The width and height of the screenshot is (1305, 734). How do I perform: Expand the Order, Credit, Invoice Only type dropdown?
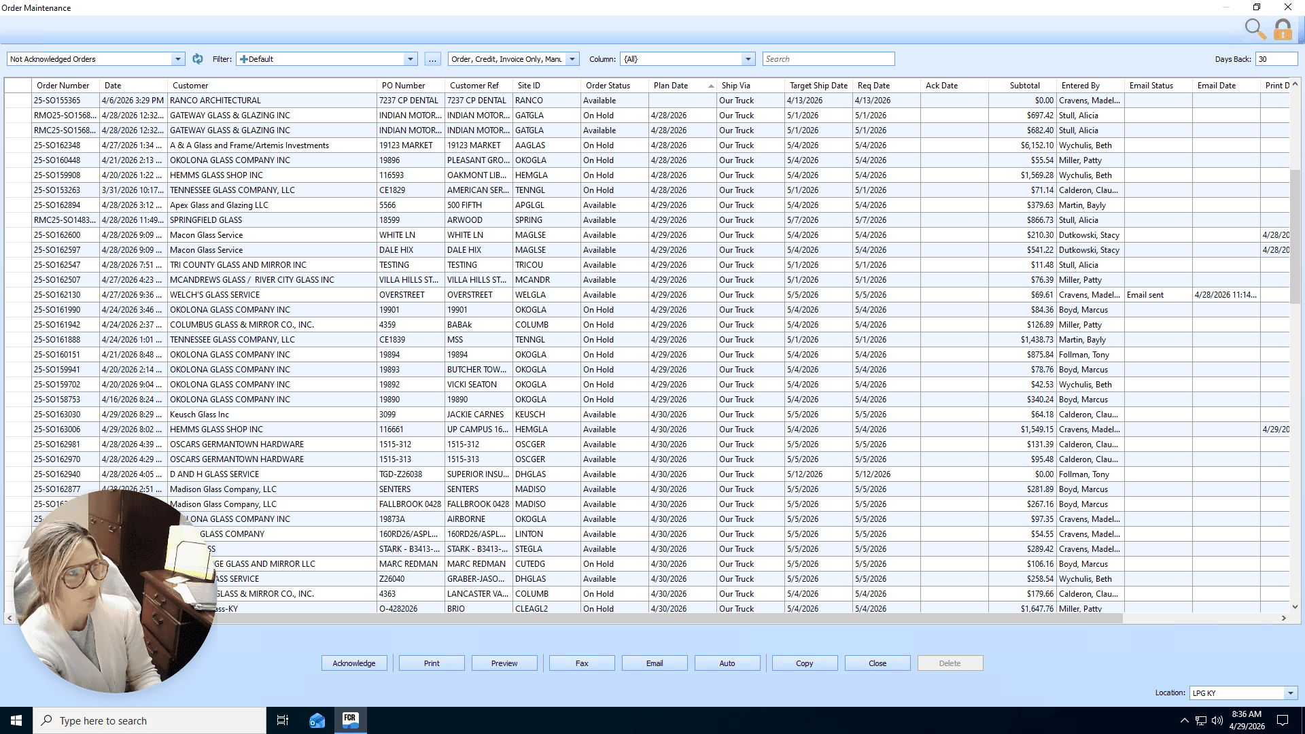coord(572,59)
